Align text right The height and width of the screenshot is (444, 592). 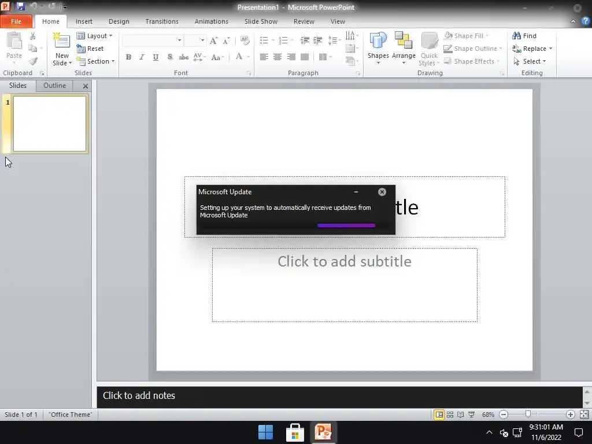(x=291, y=57)
